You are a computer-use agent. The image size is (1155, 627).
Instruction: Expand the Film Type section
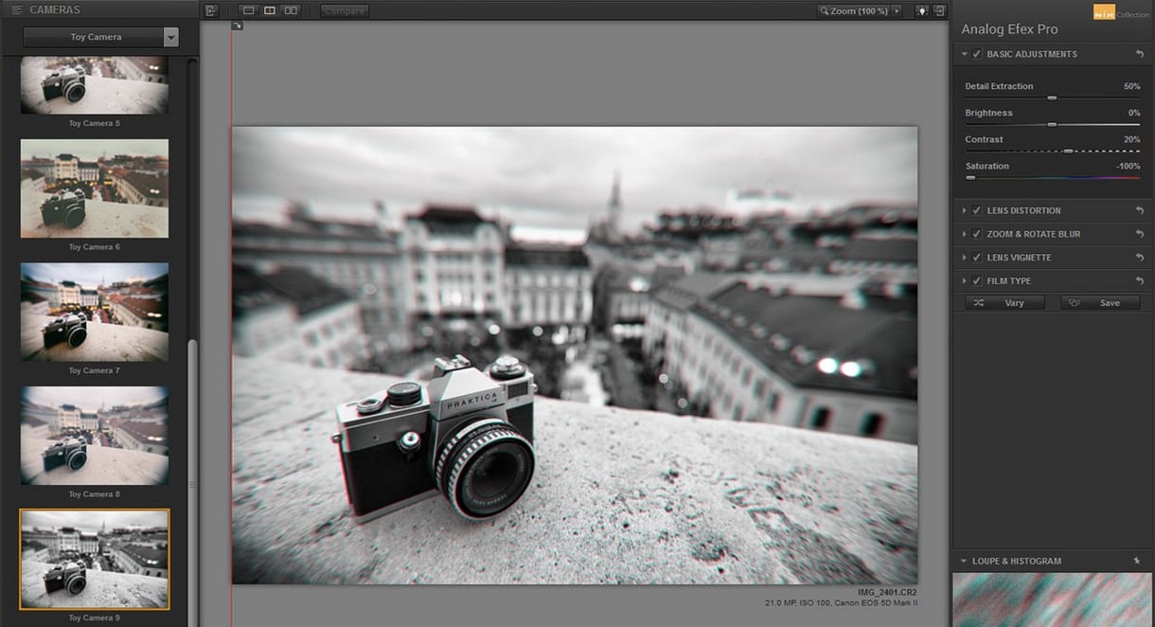click(965, 281)
